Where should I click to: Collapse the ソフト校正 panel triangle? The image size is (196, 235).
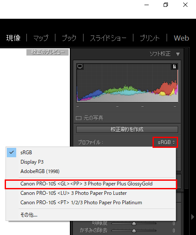(x=178, y=54)
